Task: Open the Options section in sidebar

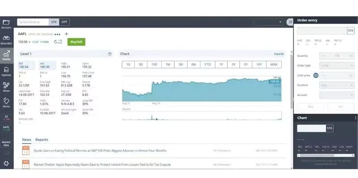Action: coord(6,71)
